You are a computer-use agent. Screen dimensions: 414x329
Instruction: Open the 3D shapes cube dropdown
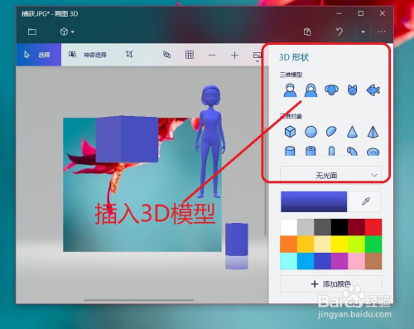(x=67, y=31)
